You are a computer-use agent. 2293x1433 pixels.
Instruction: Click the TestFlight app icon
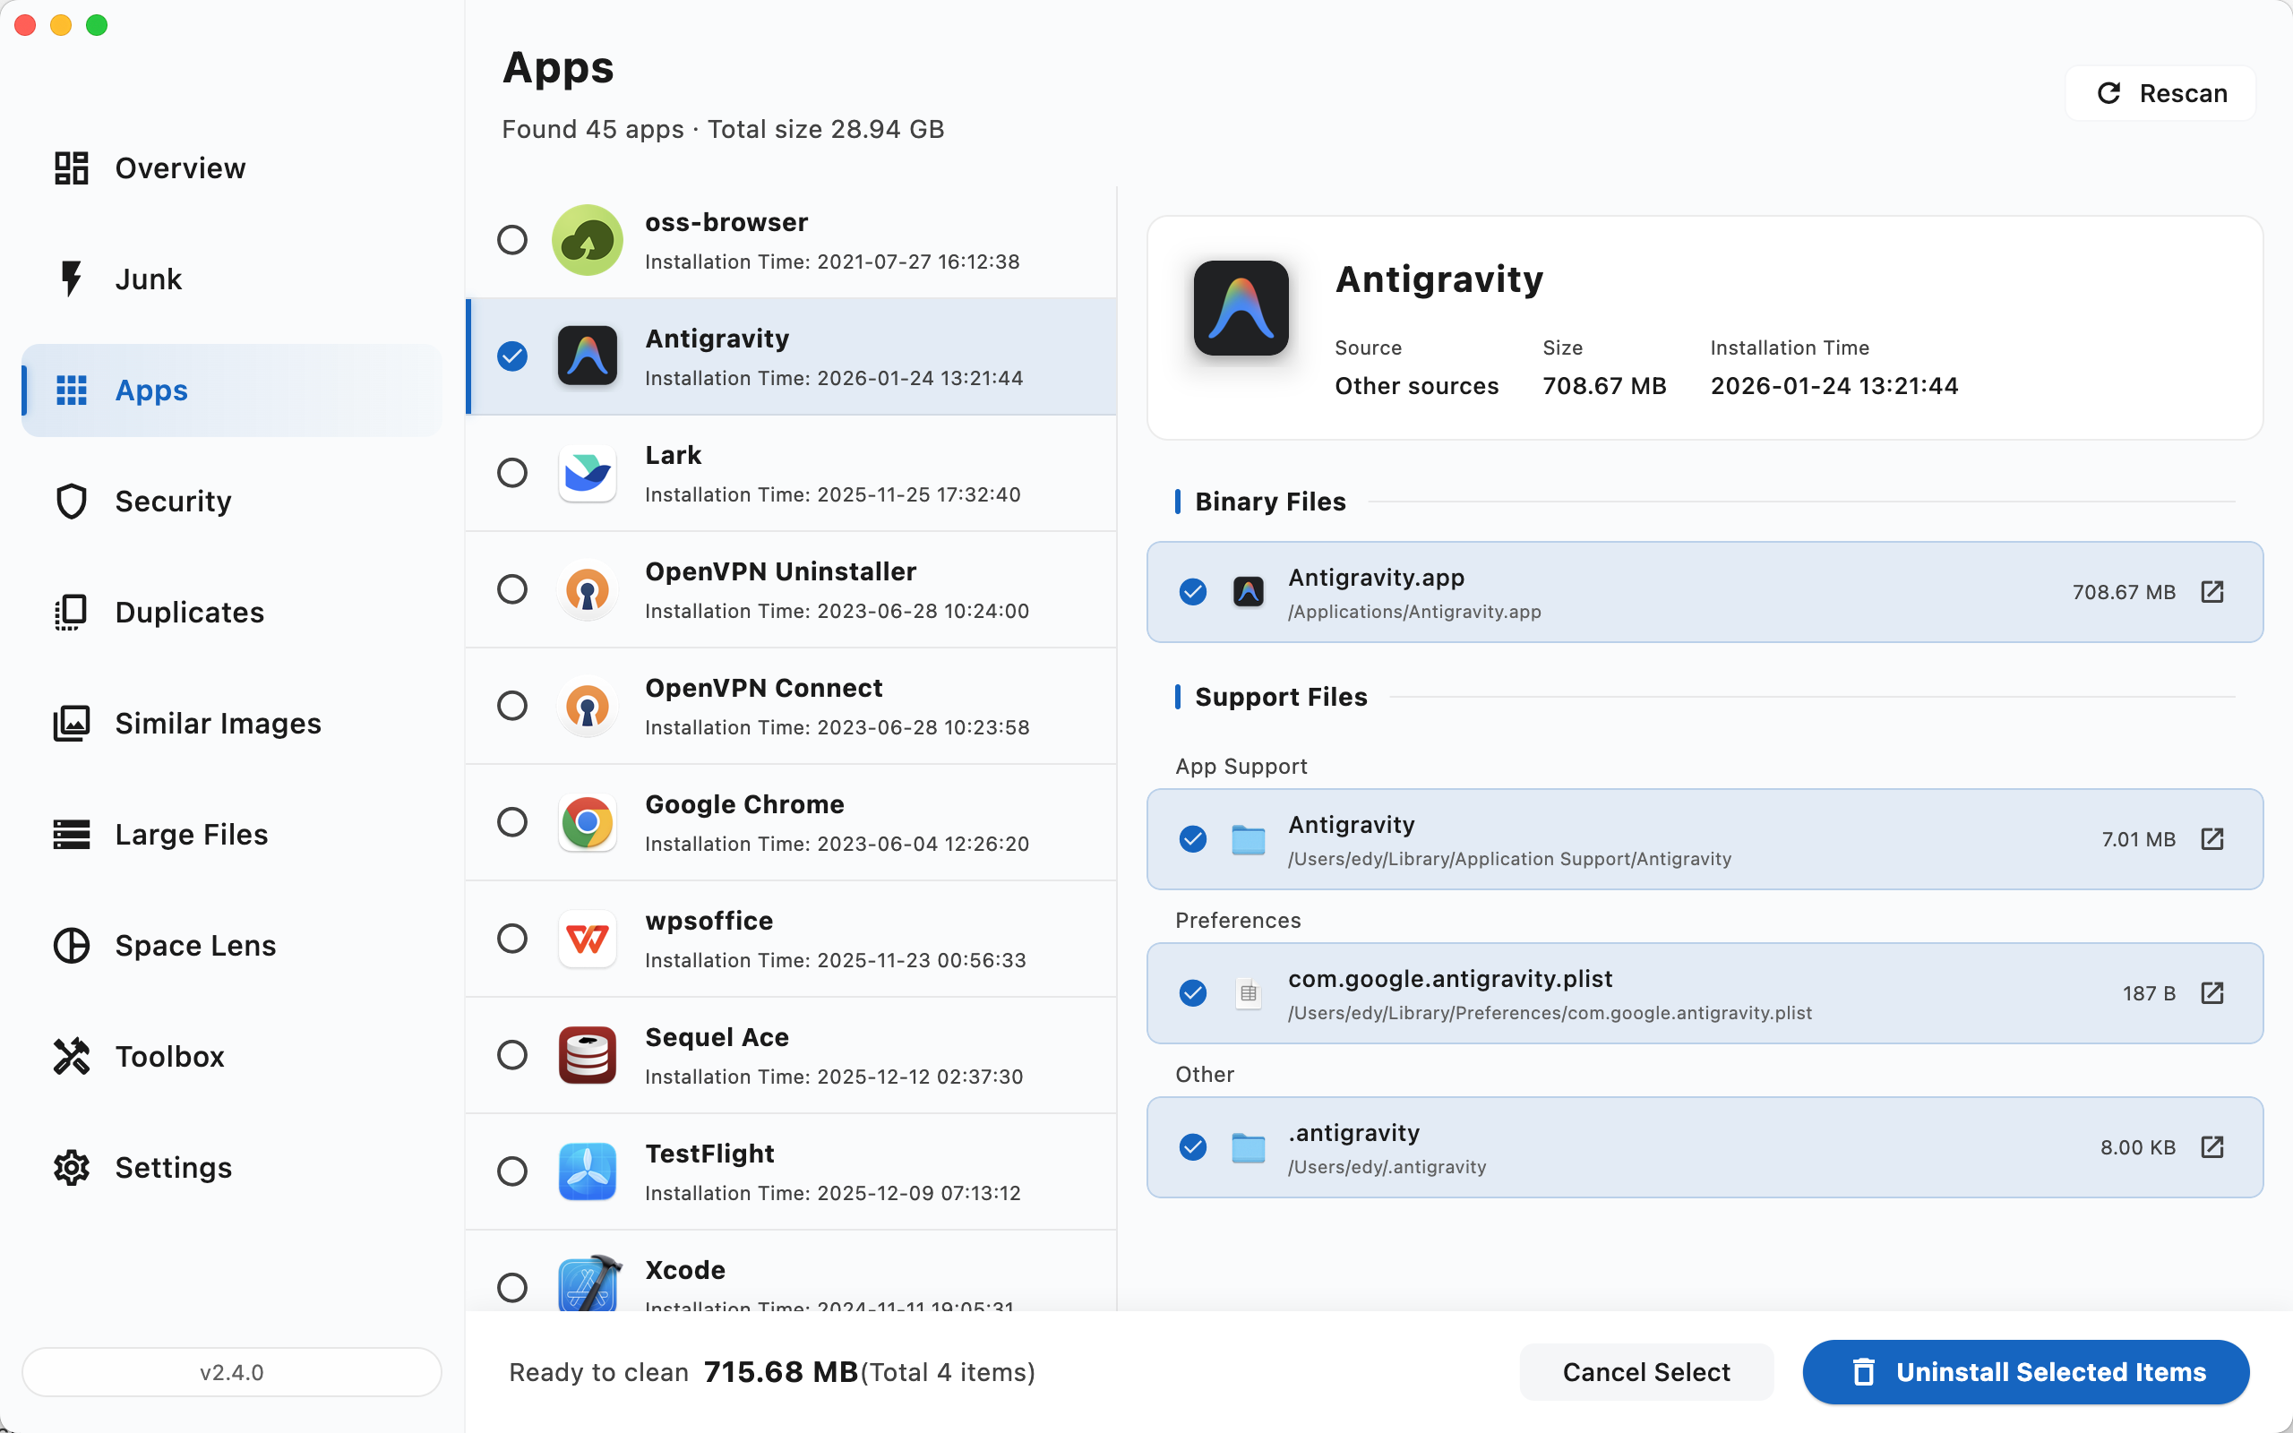[588, 1171]
